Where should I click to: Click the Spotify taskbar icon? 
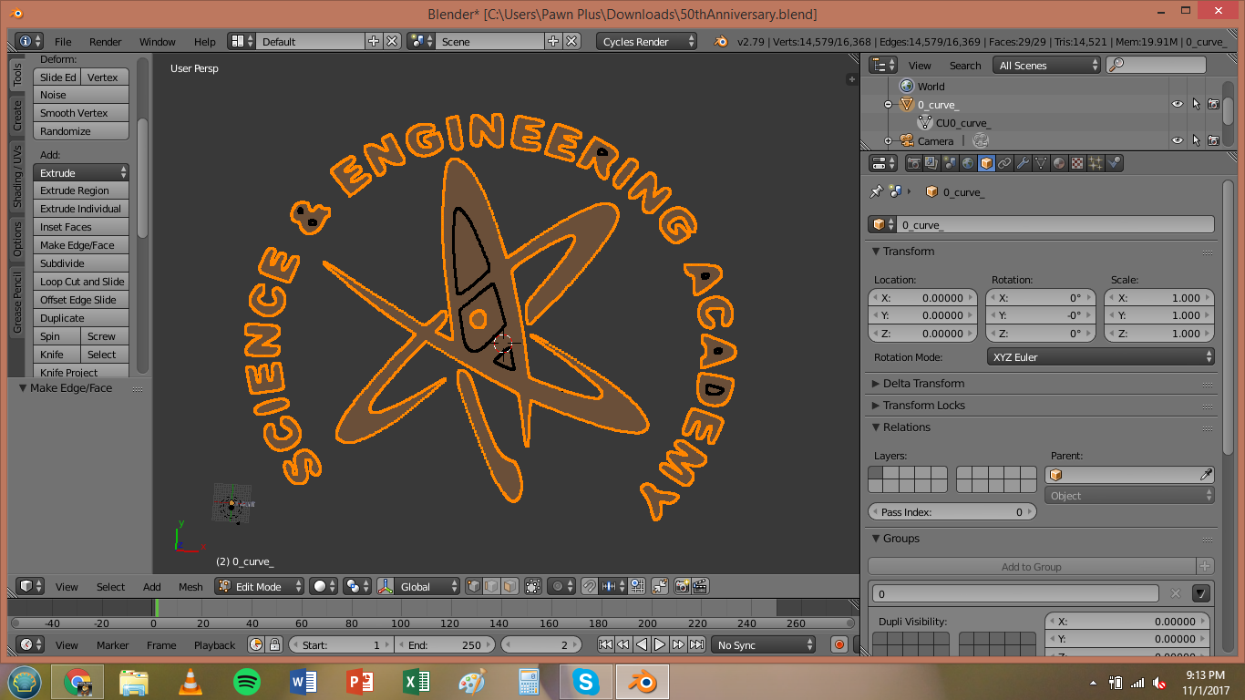click(x=246, y=681)
